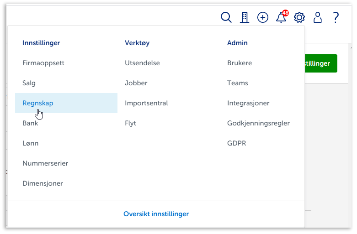Click the Oversikt innstillinger link
This screenshot has height=234, width=357.
pos(156,214)
